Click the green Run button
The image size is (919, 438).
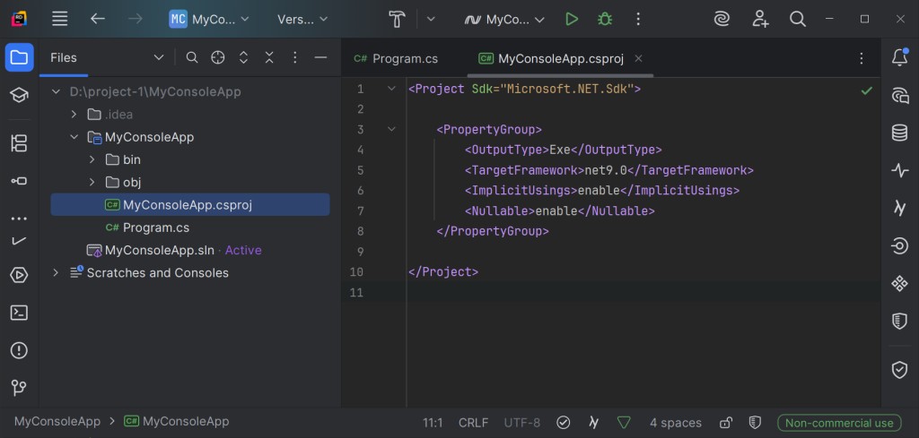click(x=572, y=19)
